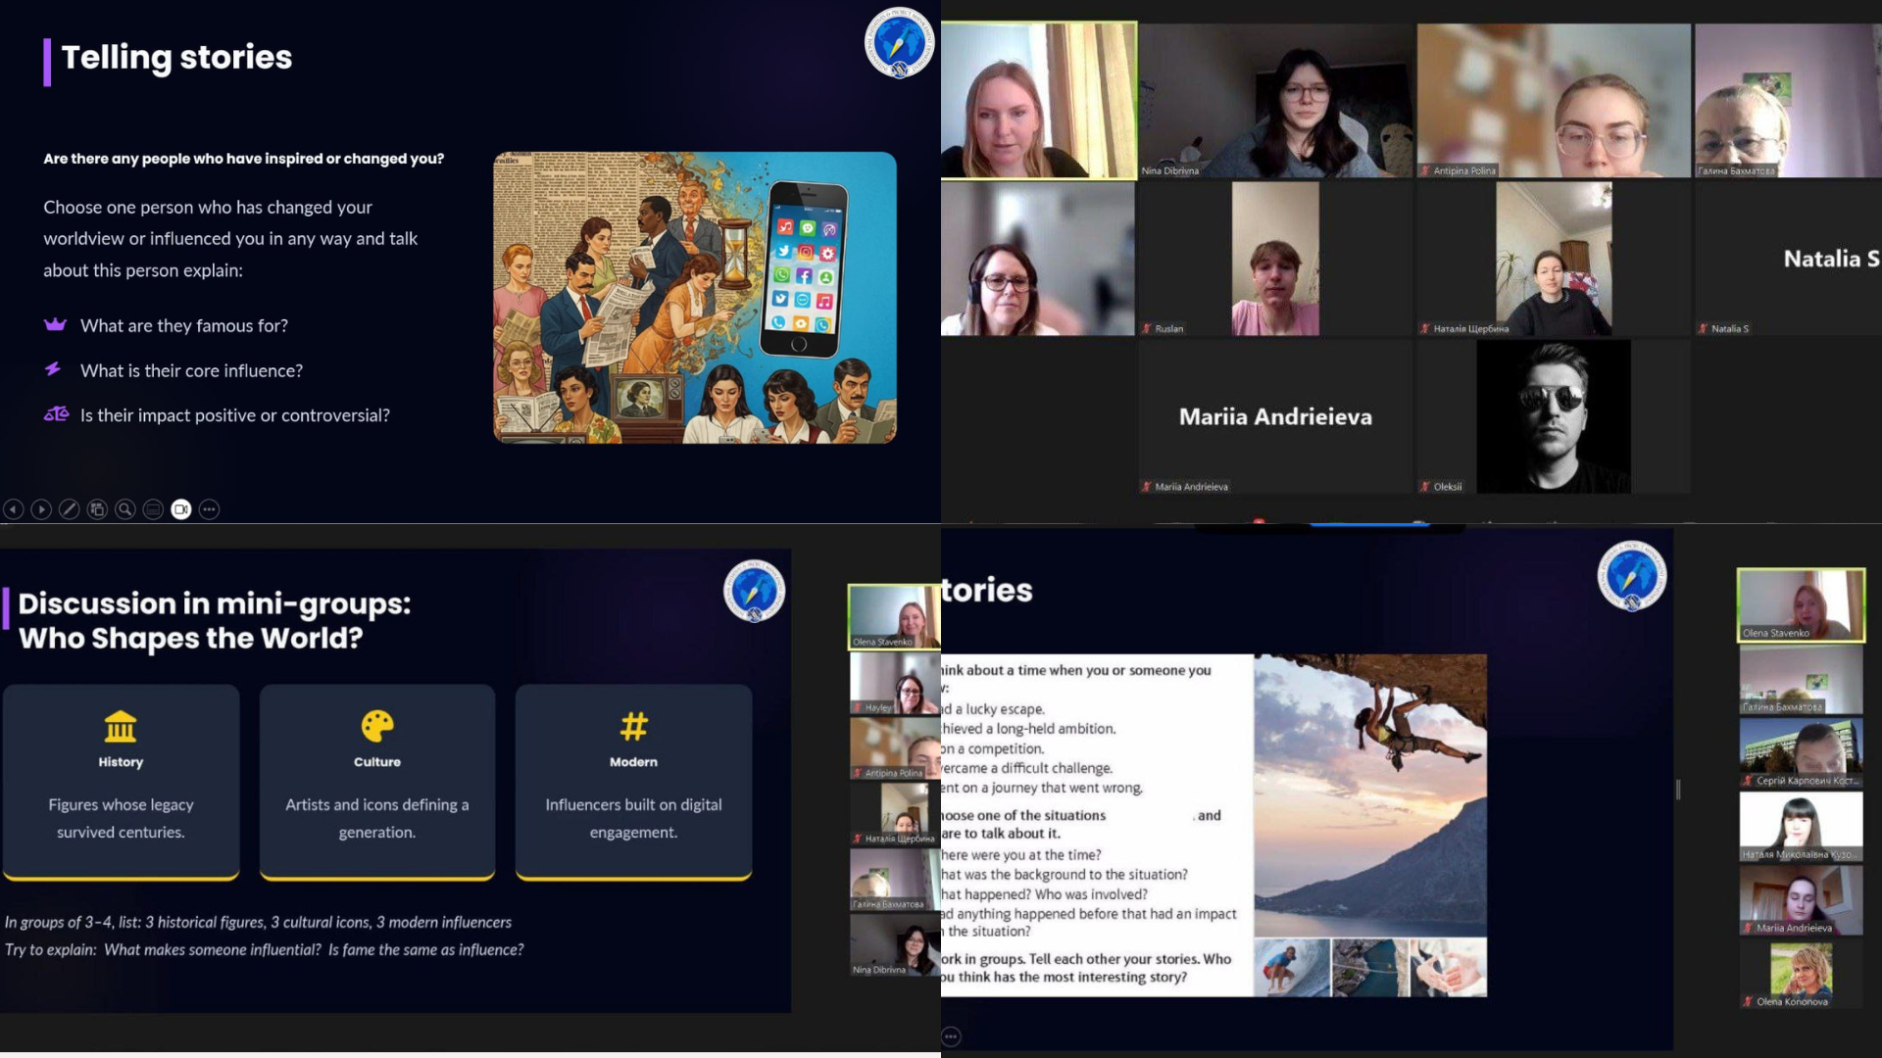
Task: Click Olena Kononova's tile in right sidebar
Action: coord(1801,975)
